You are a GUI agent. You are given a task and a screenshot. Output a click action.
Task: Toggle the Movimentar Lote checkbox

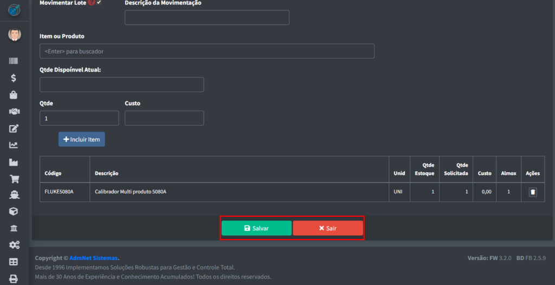click(x=99, y=3)
